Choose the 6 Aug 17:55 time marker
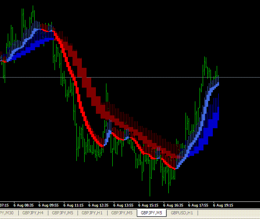 tap(198, 205)
